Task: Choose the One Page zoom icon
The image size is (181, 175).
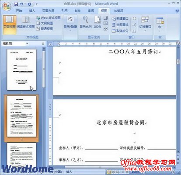Action: 106,18
